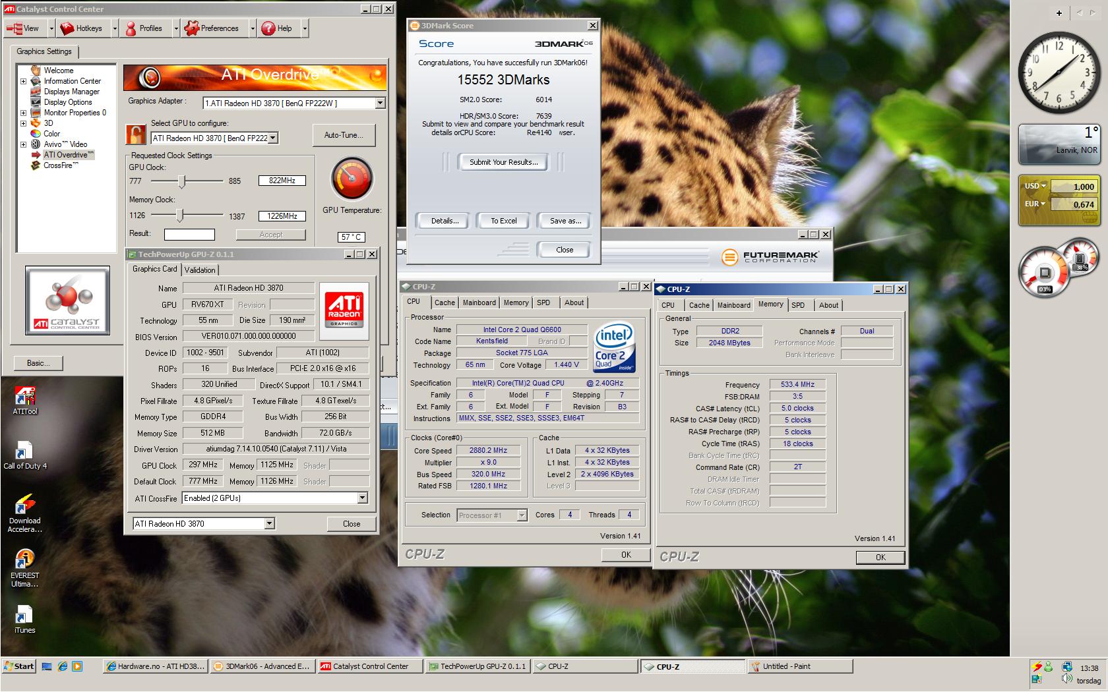Click the Details button in 3DMark Score
Image resolution: width=1108 pixels, height=692 pixels.
[x=445, y=221]
